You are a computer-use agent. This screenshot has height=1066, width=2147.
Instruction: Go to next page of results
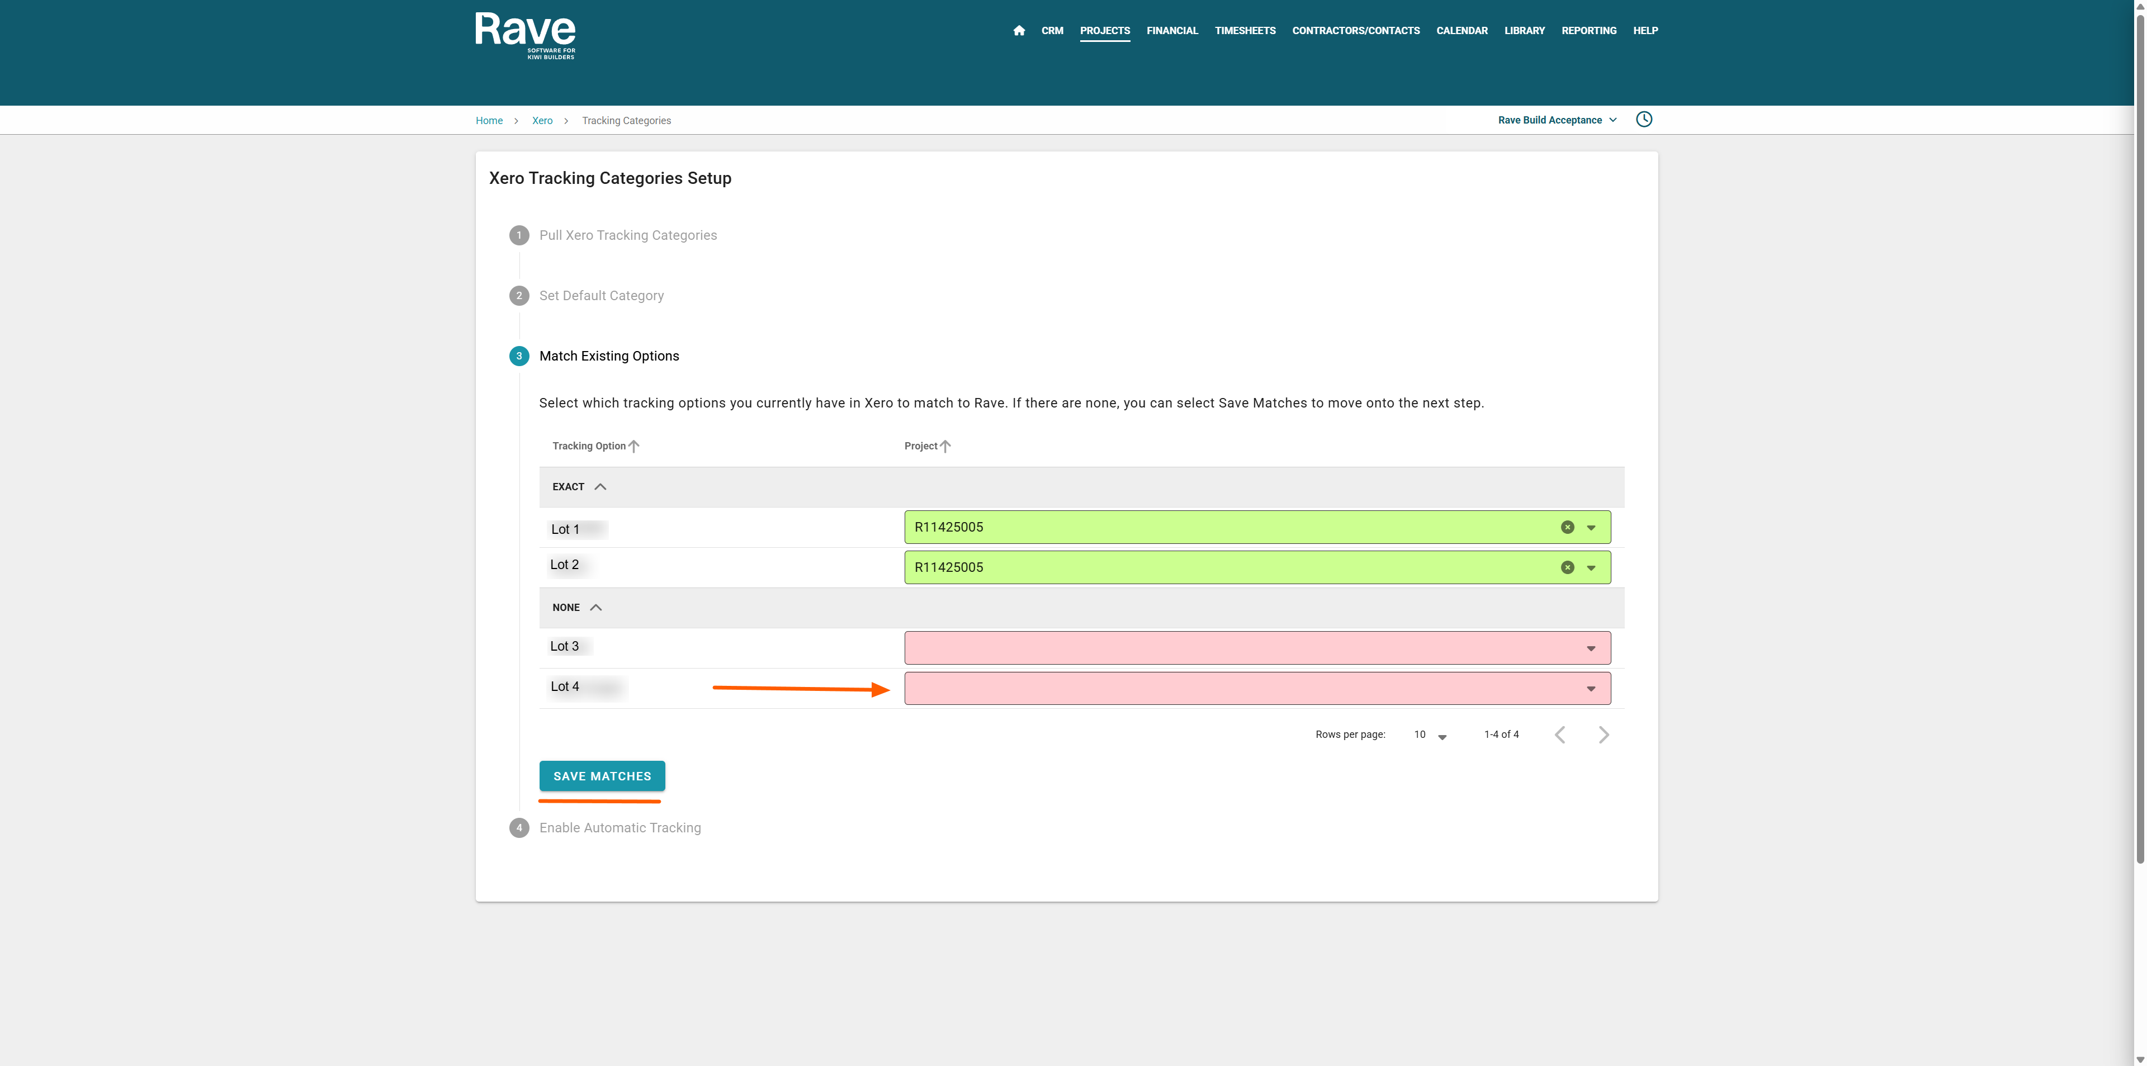pyautogui.click(x=1604, y=735)
